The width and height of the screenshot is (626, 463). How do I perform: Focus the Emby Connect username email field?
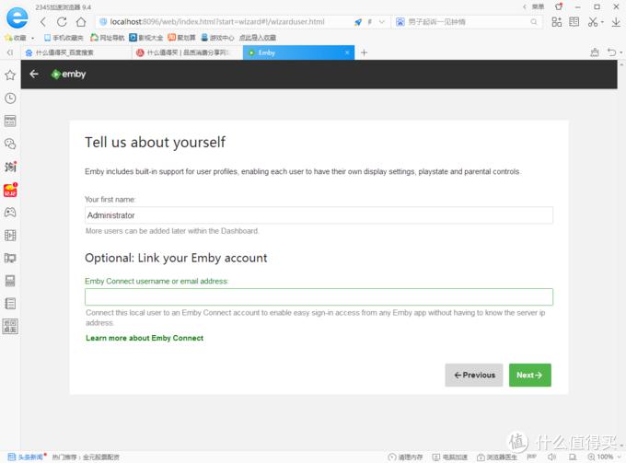coord(319,296)
